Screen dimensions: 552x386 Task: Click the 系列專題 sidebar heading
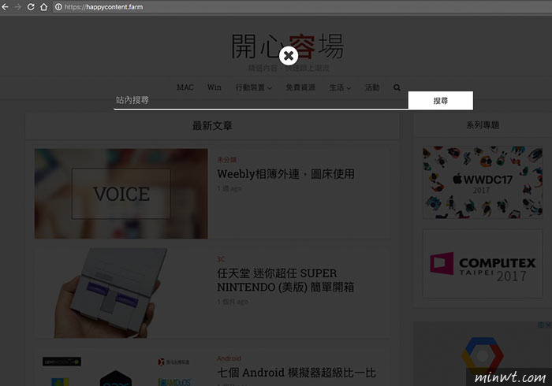[483, 124]
